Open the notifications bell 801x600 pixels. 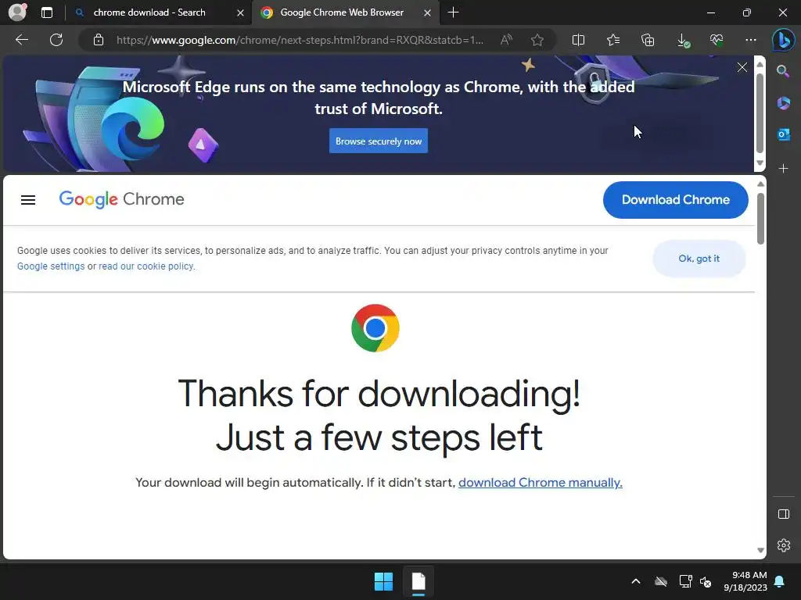click(x=780, y=581)
